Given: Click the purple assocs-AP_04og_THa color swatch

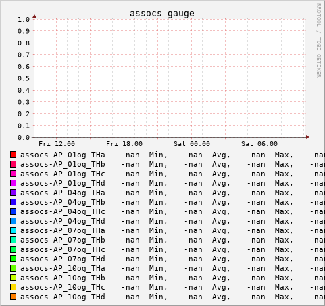Looking at the screenshot, I should pyautogui.click(x=13, y=193).
